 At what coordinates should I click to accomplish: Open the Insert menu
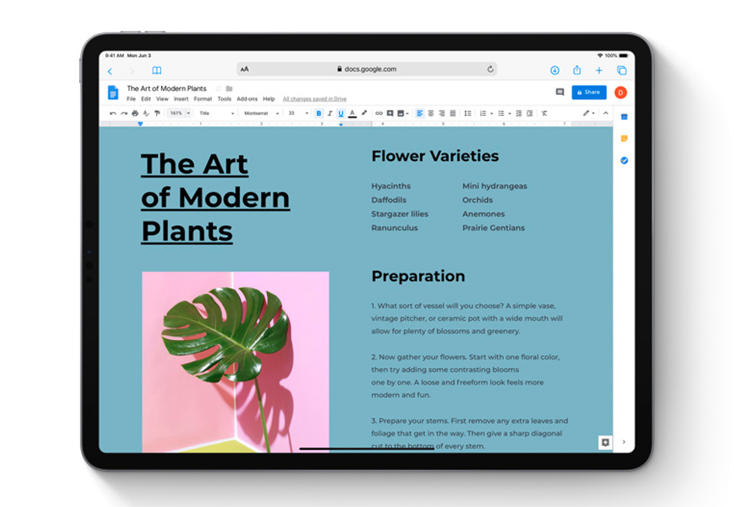pyautogui.click(x=180, y=99)
